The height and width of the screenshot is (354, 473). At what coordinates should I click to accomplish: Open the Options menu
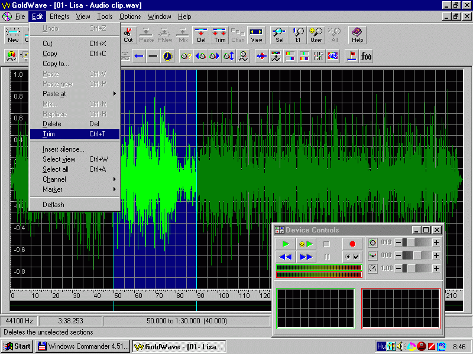(130, 17)
